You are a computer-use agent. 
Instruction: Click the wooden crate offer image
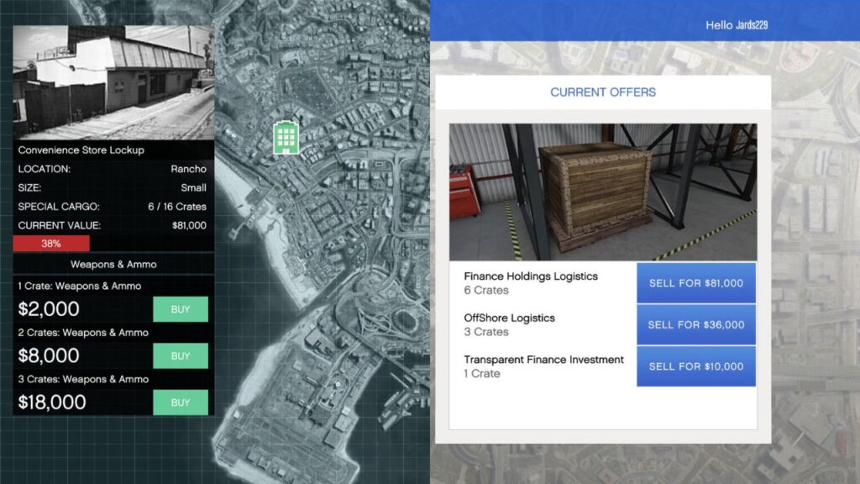click(603, 192)
